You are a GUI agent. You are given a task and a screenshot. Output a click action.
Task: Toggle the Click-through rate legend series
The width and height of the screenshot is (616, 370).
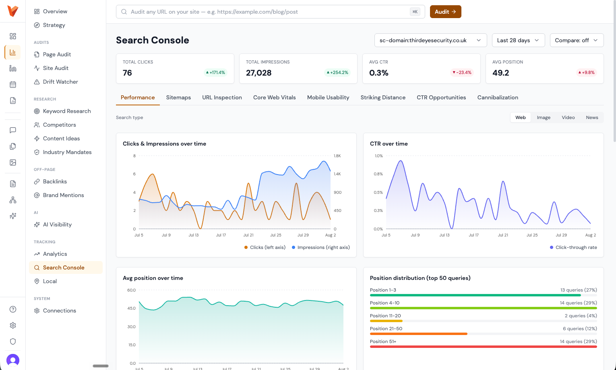573,247
